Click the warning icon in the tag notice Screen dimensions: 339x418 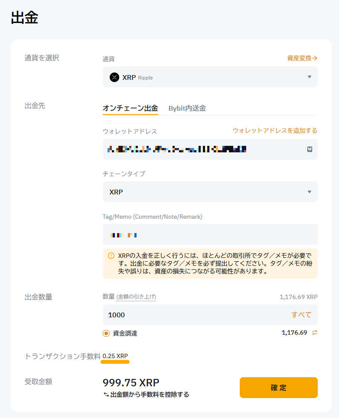point(111,256)
